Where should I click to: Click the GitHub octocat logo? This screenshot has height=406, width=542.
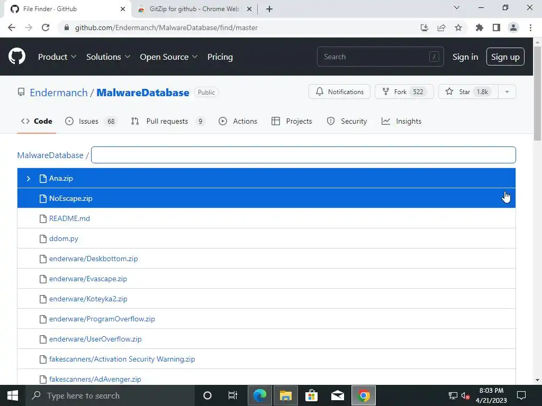(x=17, y=57)
